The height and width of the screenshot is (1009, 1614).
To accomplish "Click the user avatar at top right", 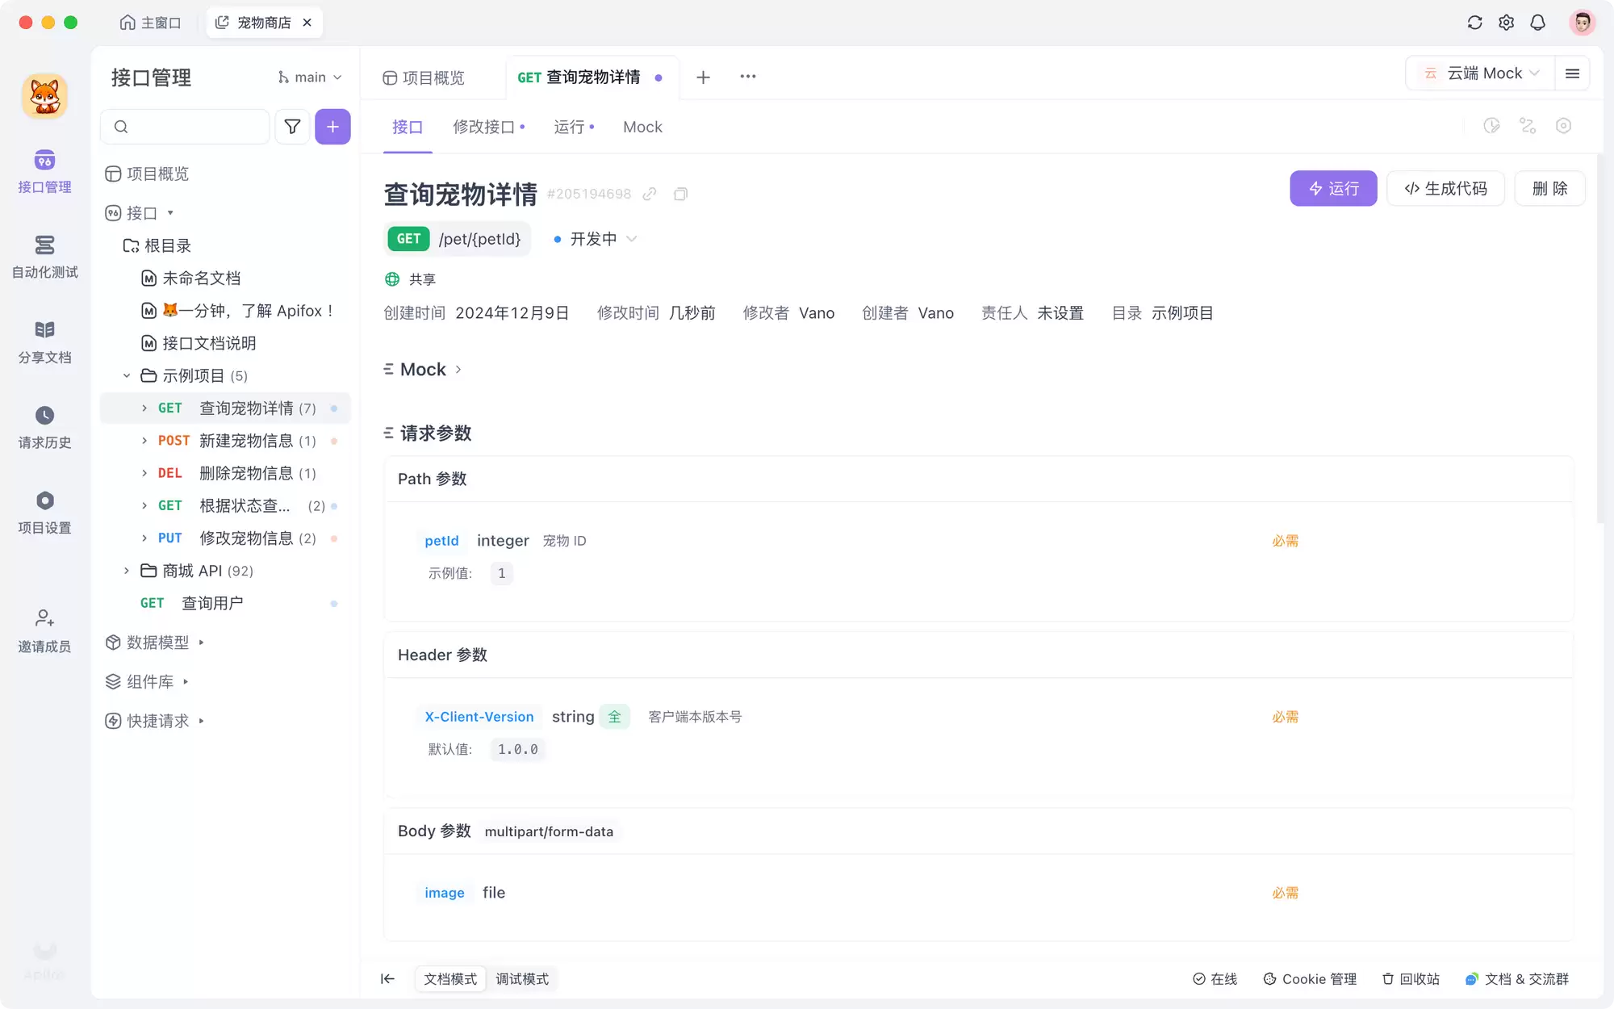I will pyautogui.click(x=1582, y=23).
